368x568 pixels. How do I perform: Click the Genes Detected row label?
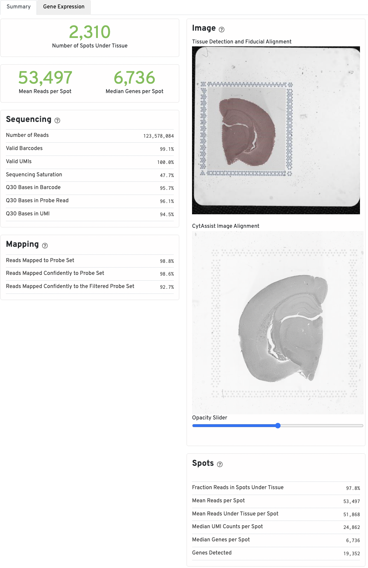[x=212, y=553]
